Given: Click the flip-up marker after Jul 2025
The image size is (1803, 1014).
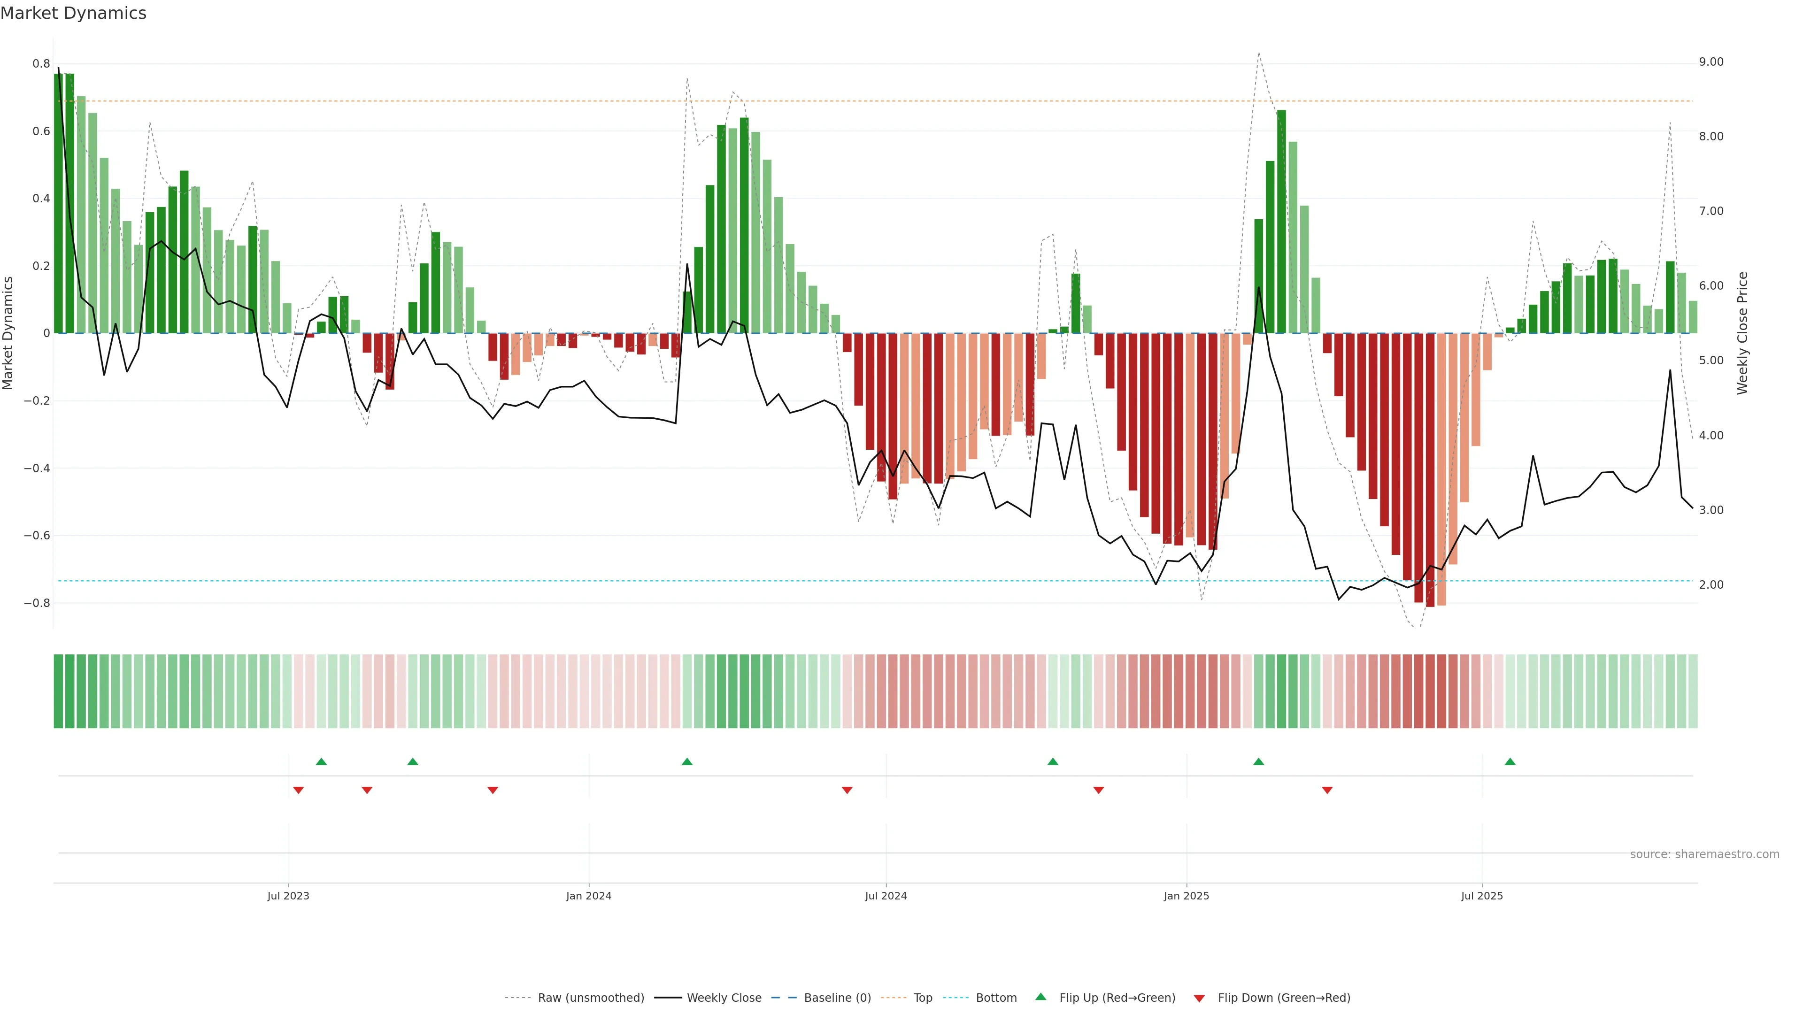Looking at the screenshot, I should [x=1510, y=761].
